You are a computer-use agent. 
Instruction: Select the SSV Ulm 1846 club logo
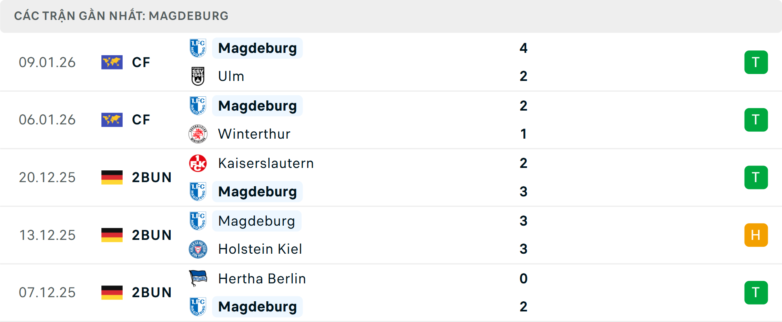(198, 76)
